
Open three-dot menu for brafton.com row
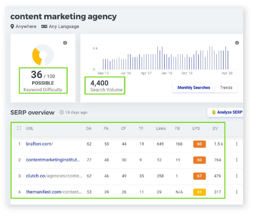236,144
